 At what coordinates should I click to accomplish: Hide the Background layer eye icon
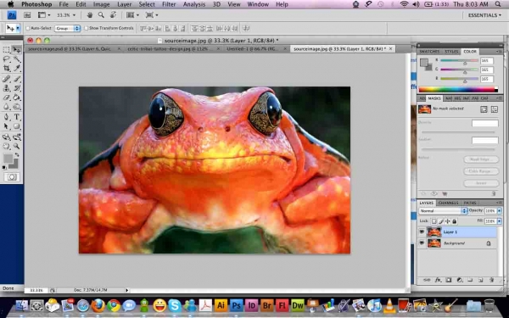coord(422,243)
